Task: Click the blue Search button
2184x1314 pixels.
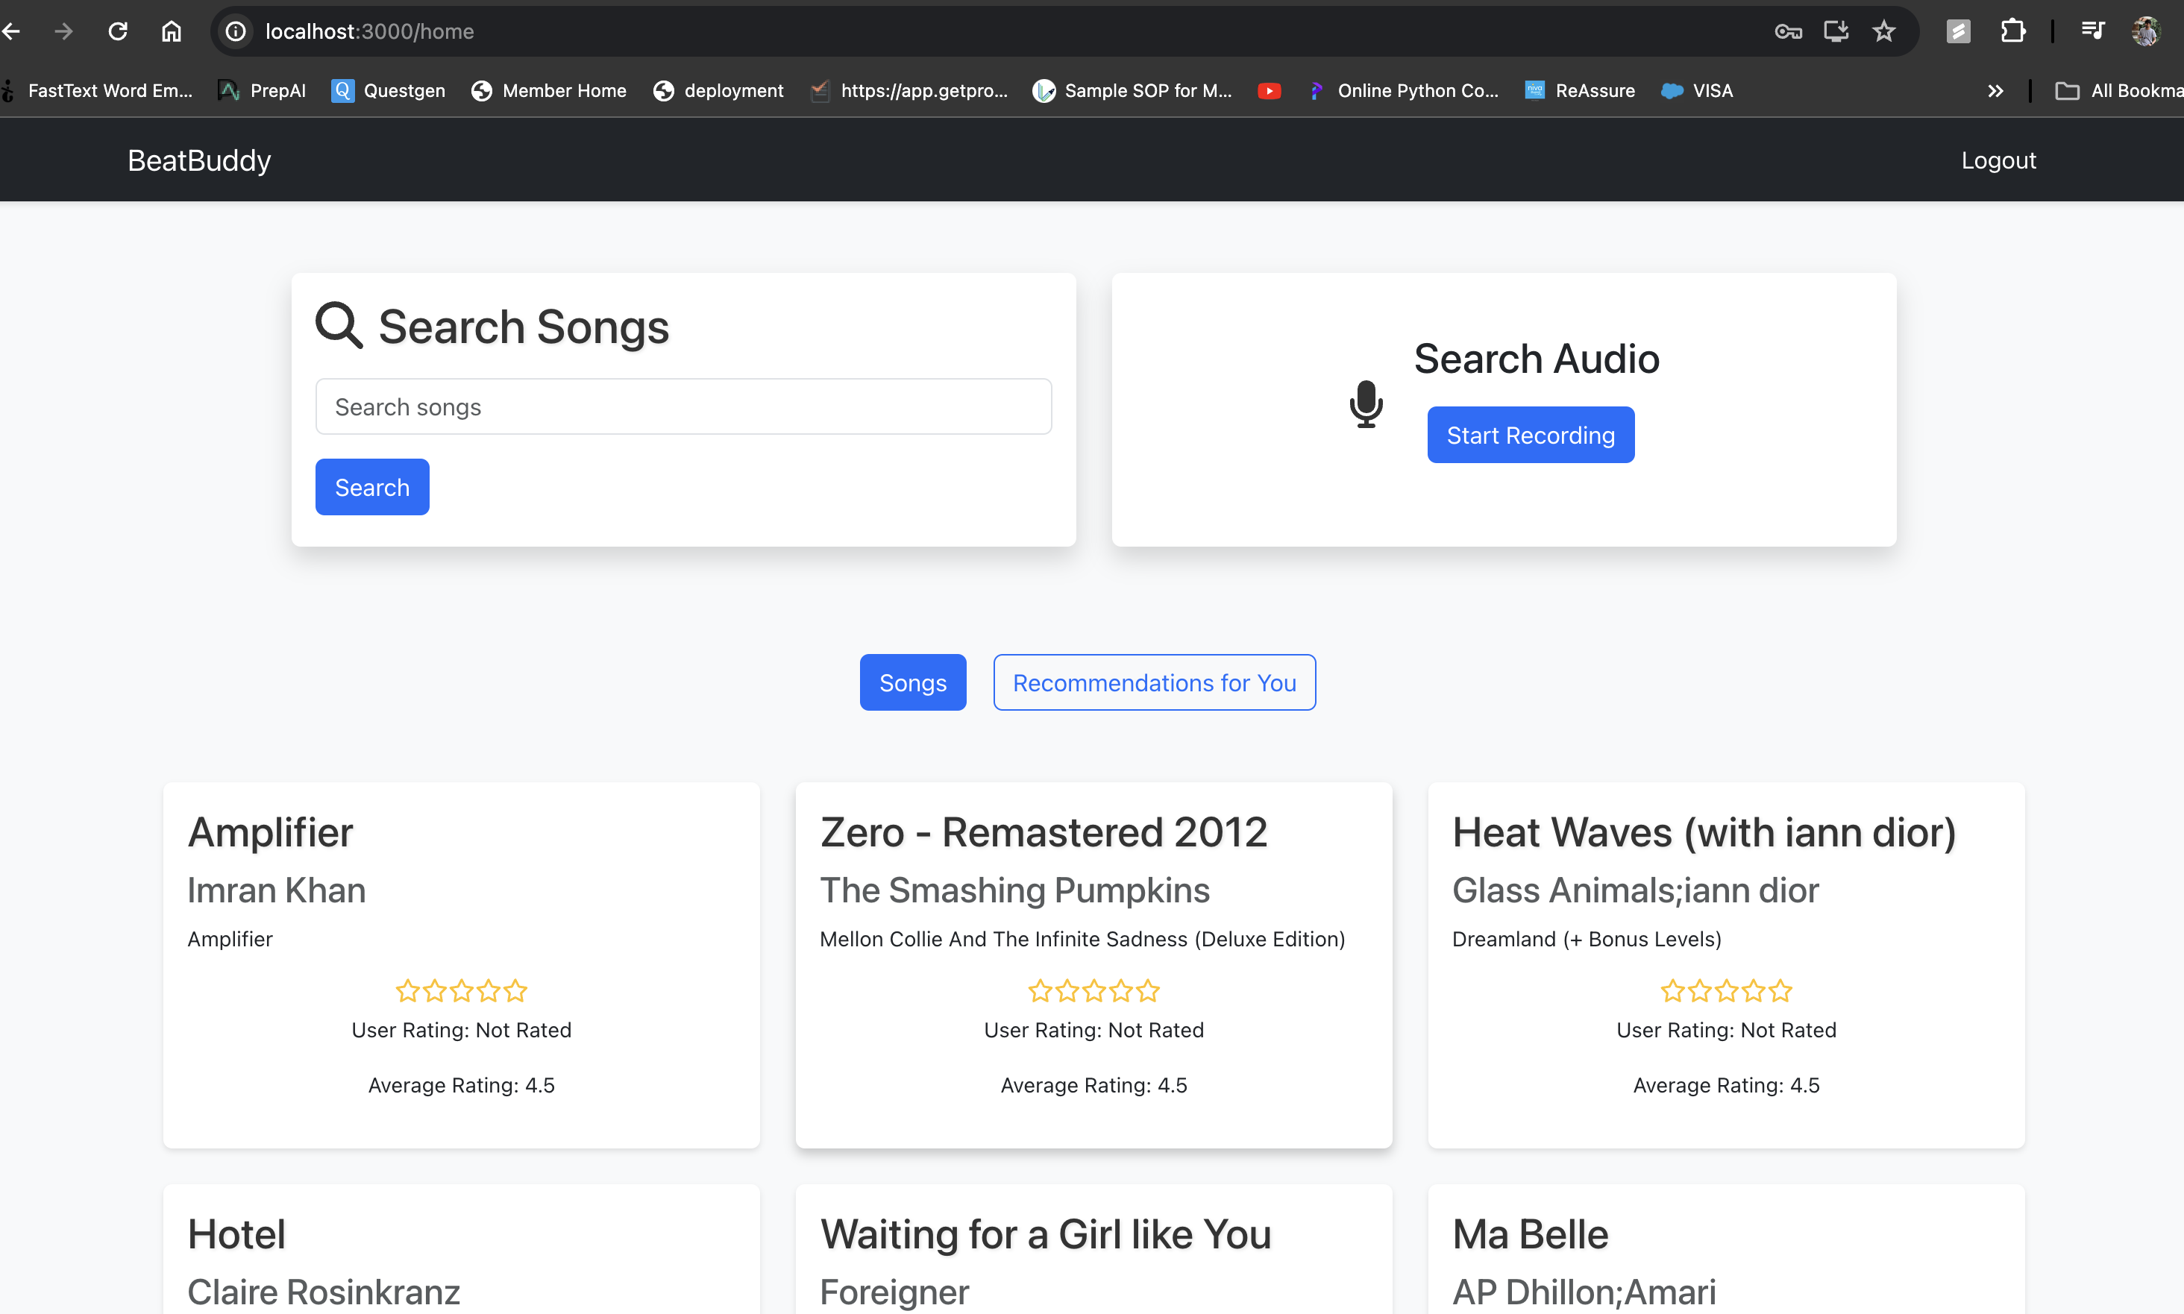Action: coord(372,487)
